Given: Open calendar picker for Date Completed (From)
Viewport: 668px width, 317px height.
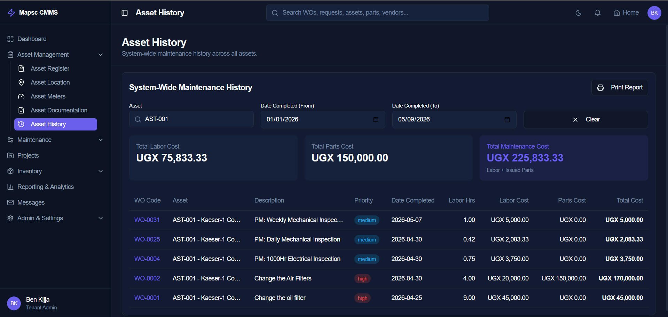Looking at the screenshot, I should [x=376, y=120].
